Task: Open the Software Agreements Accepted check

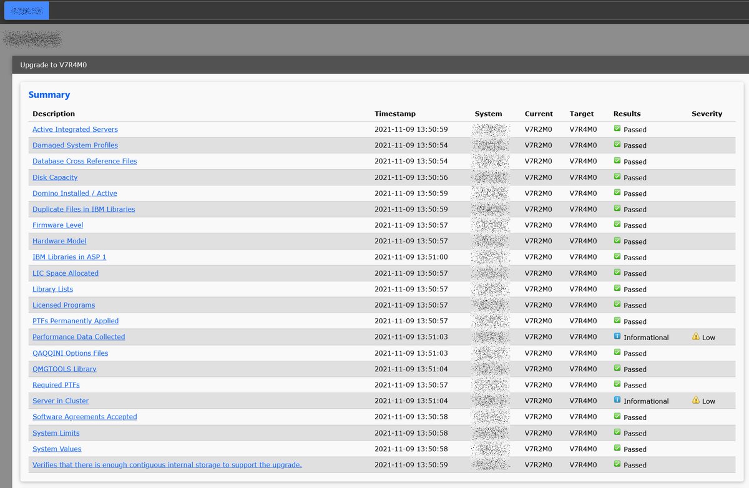Action: click(84, 417)
